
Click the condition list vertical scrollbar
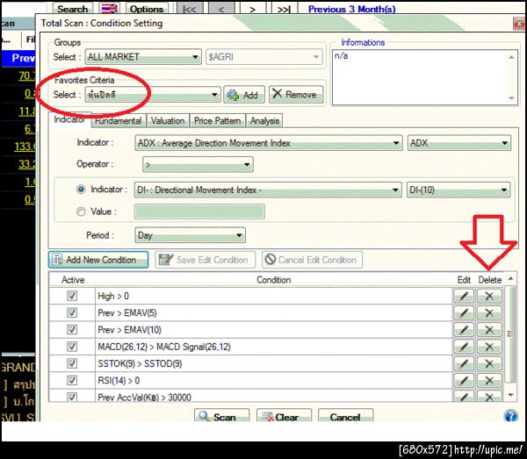(511, 336)
